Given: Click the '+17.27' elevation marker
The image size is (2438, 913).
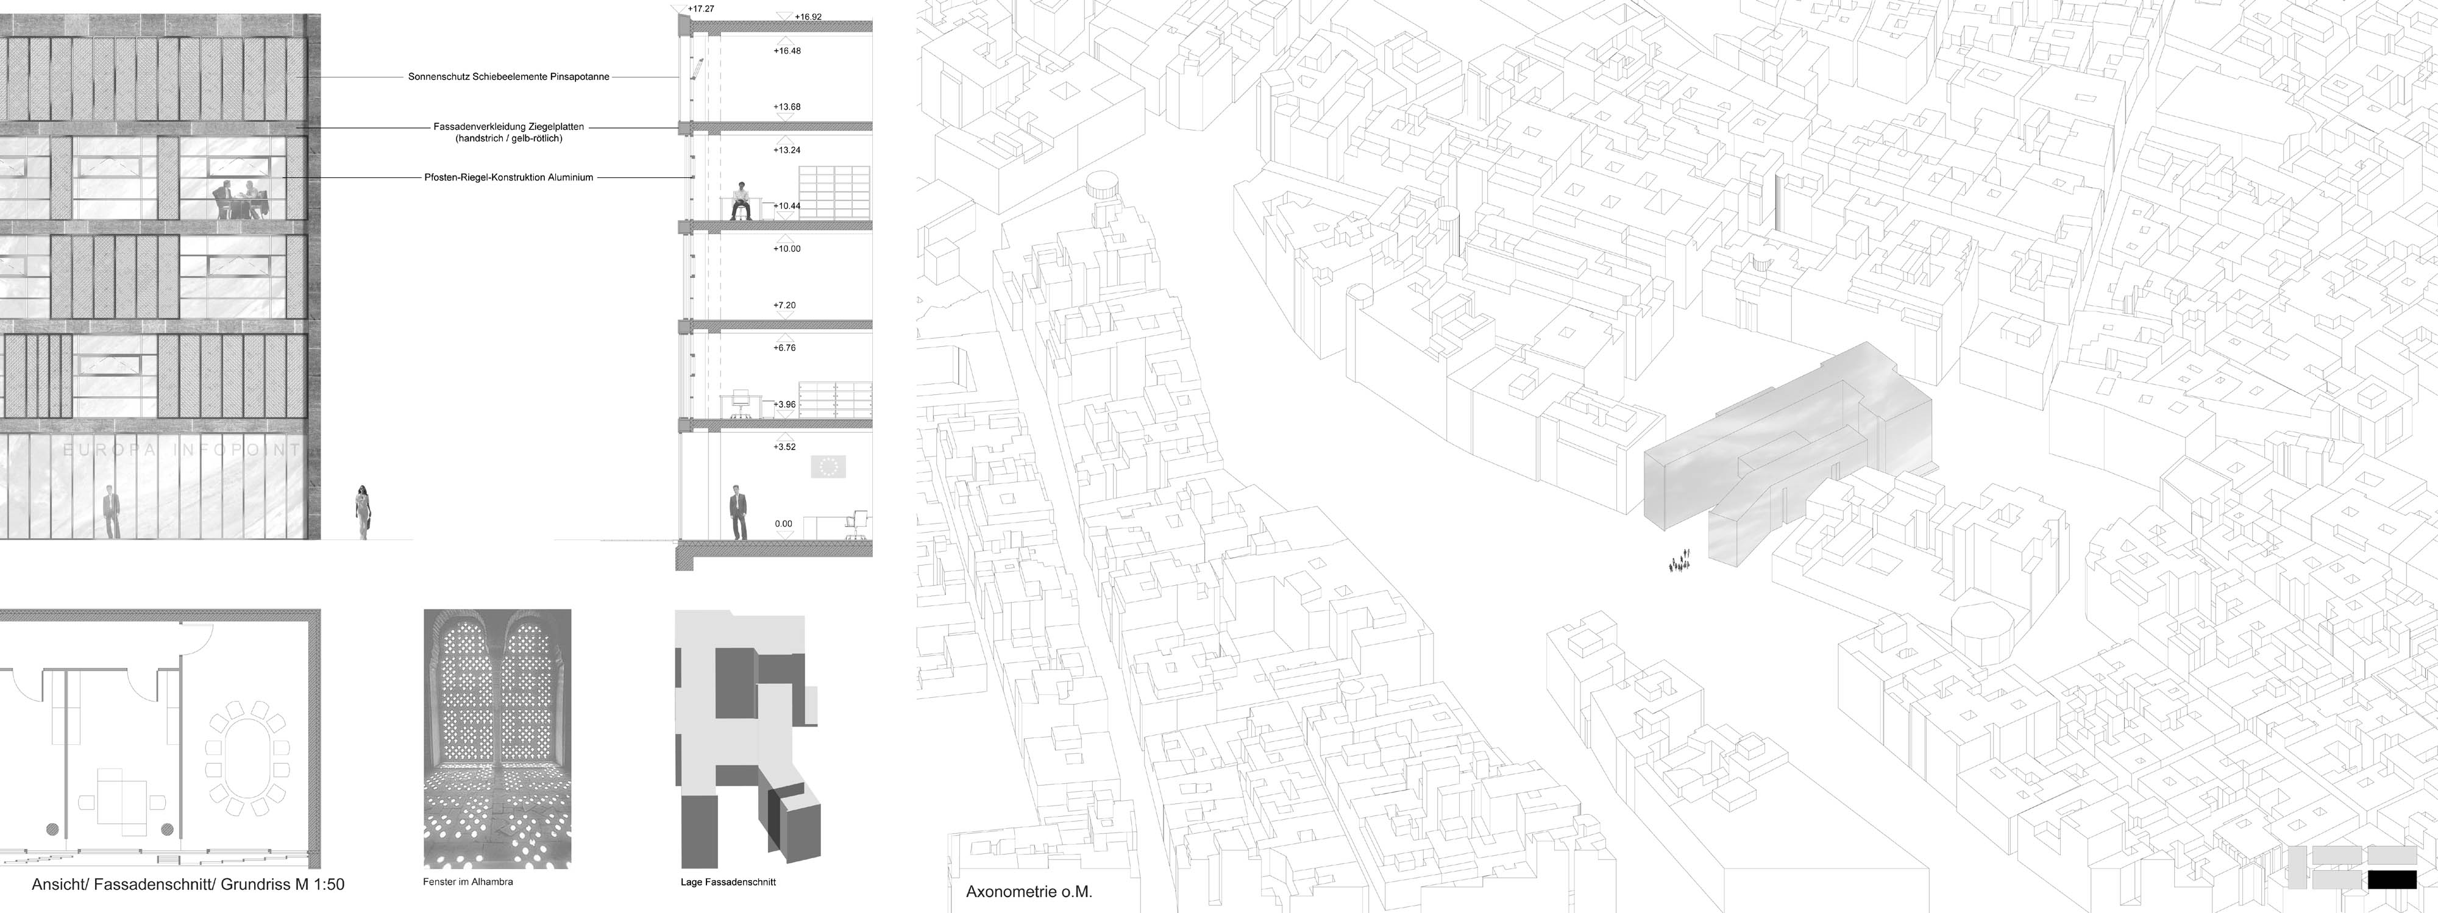Looking at the screenshot, I should pos(700,9).
